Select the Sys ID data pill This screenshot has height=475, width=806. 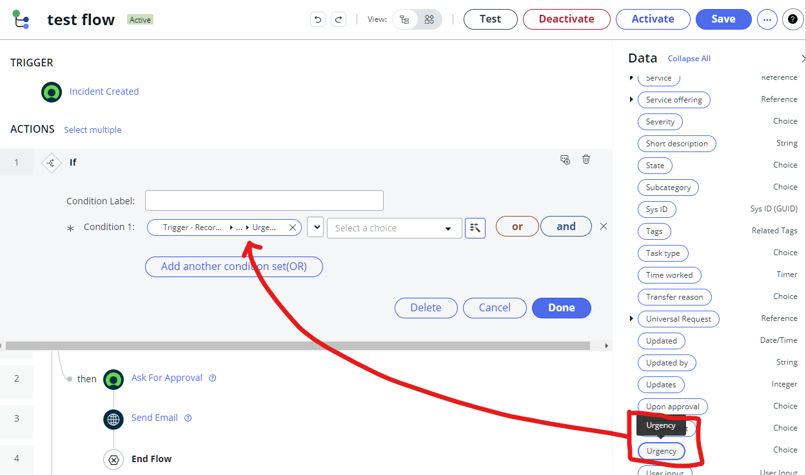657,209
